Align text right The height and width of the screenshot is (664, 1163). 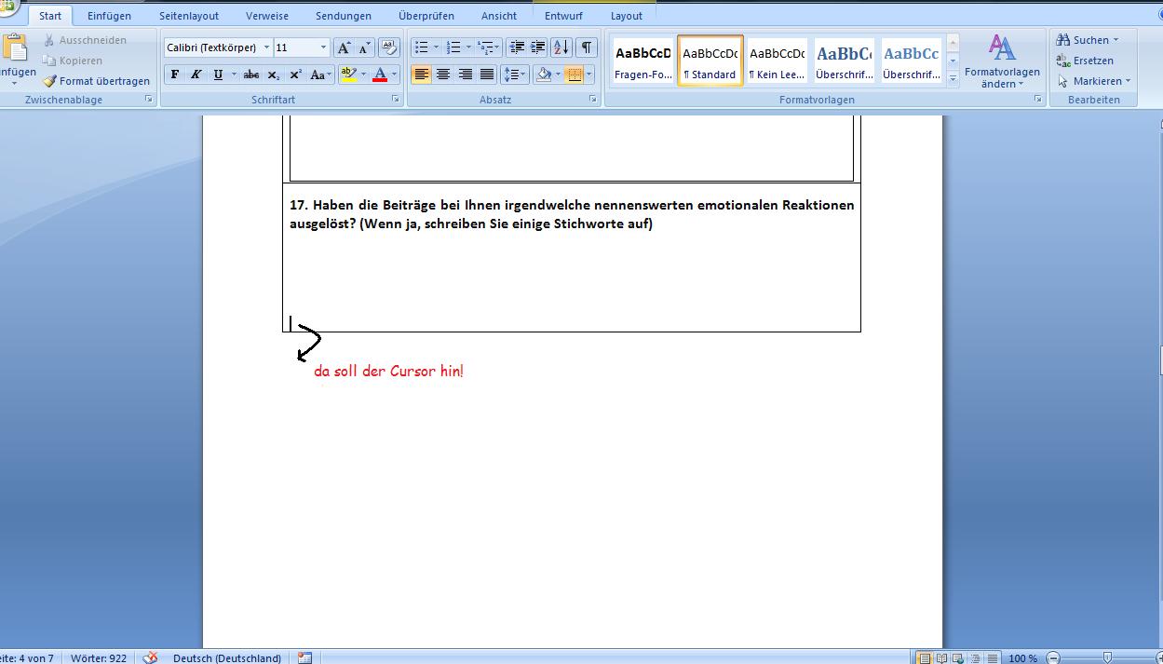pos(465,75)
